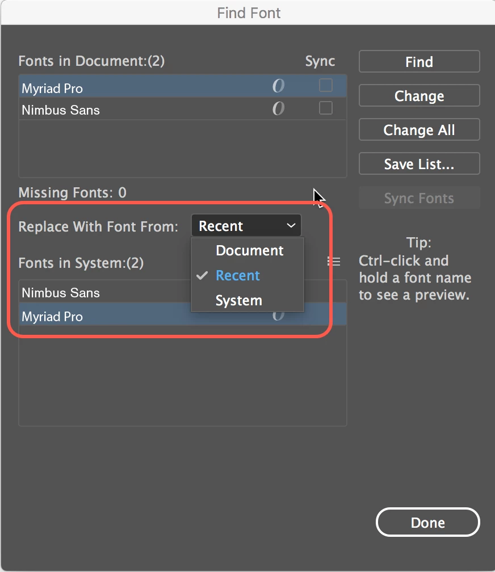
Task: Select Myriad Pro in Fonts in Document
Action: point(183,86)
